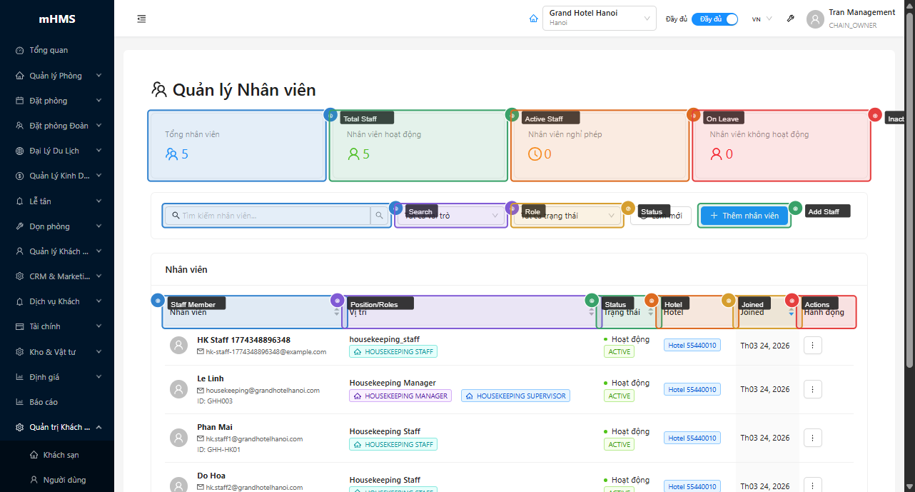Open actions menu for Le Linh

813,389
